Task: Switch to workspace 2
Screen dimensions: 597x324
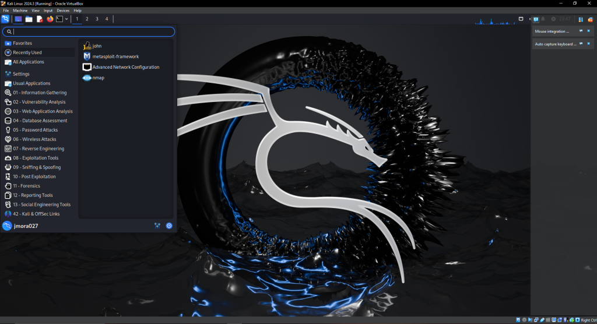Action: (87, 19)
